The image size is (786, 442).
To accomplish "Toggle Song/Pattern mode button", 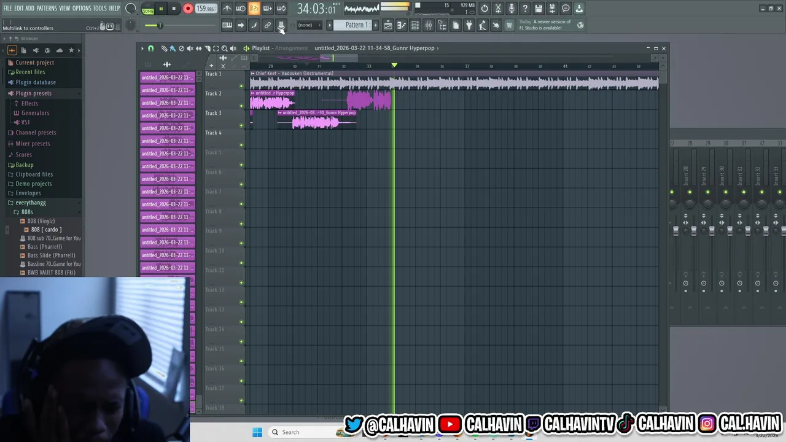I will (x=148, y=9).
